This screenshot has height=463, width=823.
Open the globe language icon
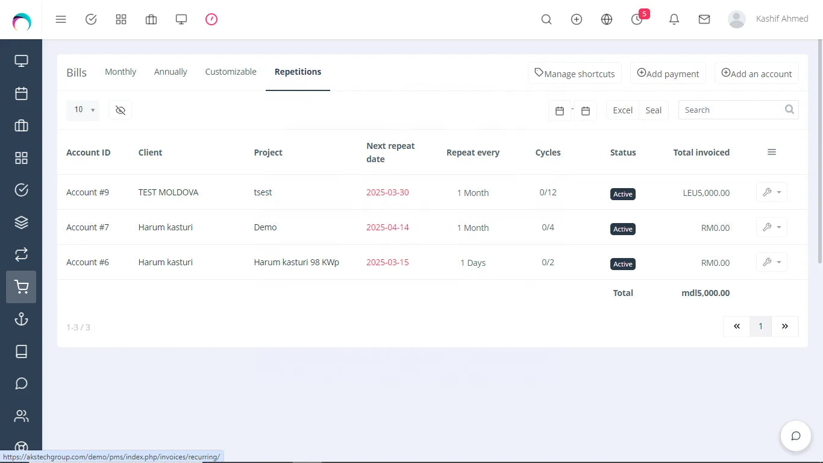tap(607, 19)
